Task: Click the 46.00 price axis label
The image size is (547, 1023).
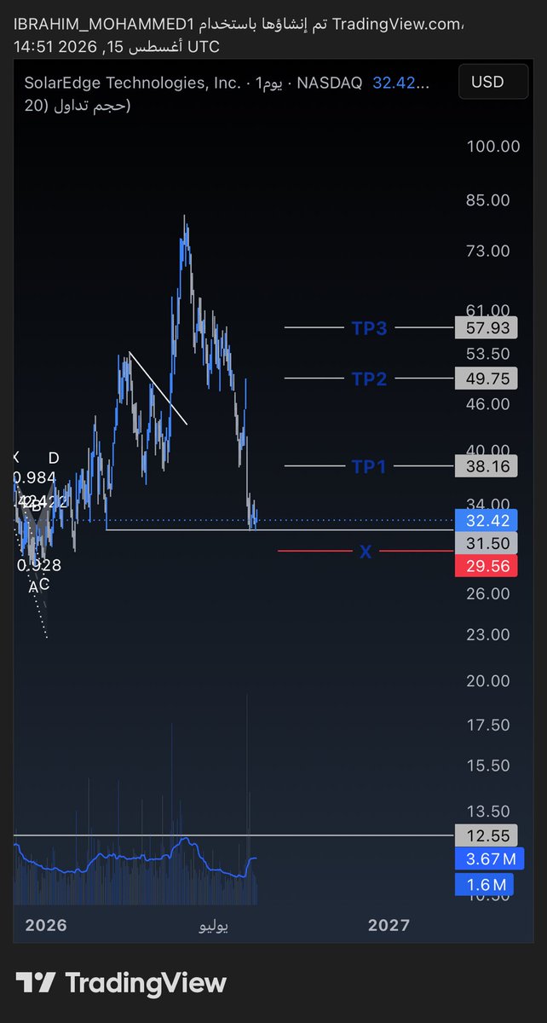Action: pos(488,403)
